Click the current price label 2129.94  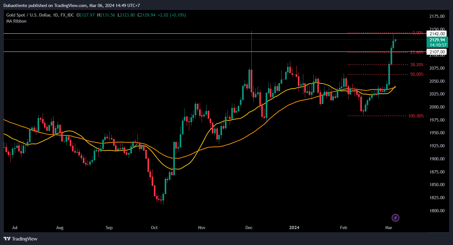pyautogui.click(x=437, y=40)
